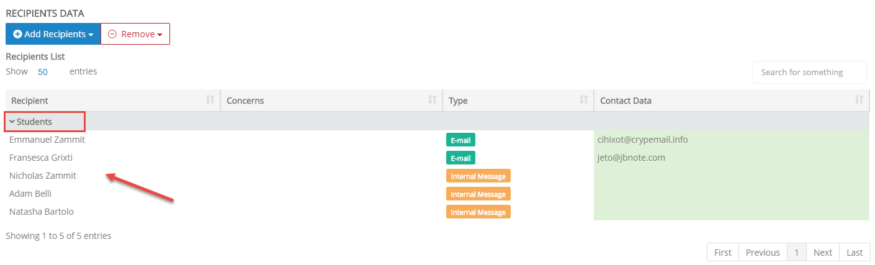Select page 1 in pagination

(797, 252)
